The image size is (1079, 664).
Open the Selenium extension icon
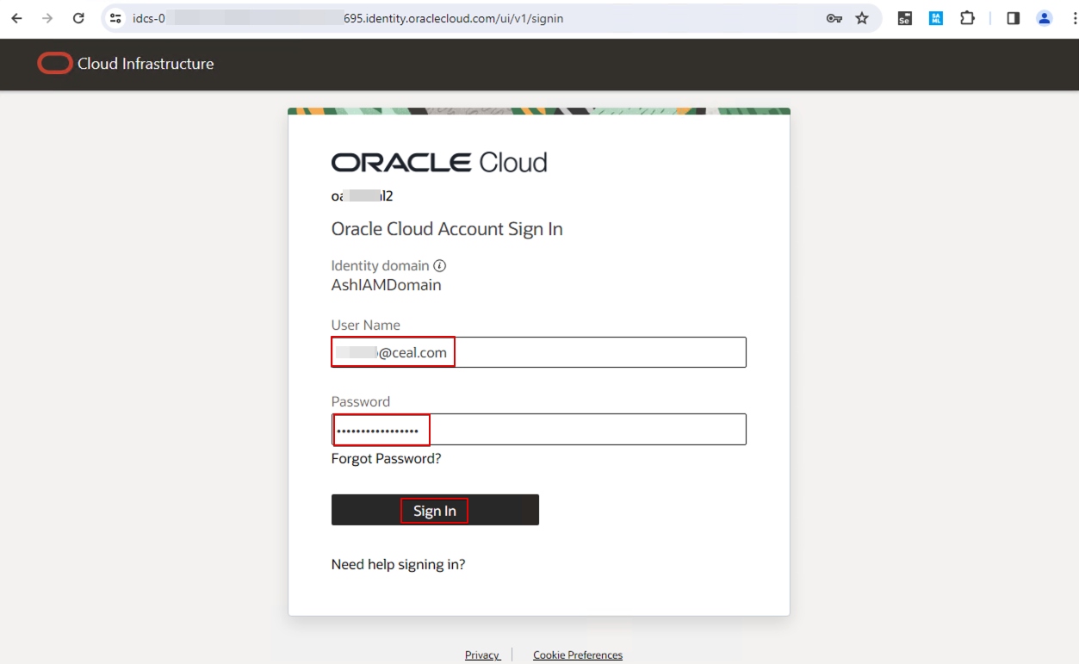905,18
